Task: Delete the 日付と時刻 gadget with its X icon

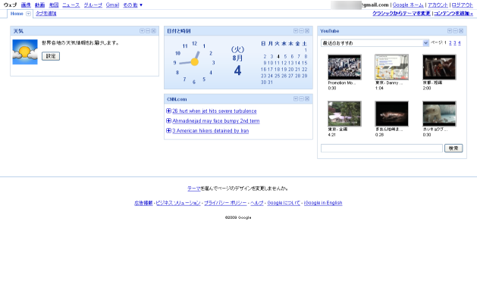Action: pos(307,31)
